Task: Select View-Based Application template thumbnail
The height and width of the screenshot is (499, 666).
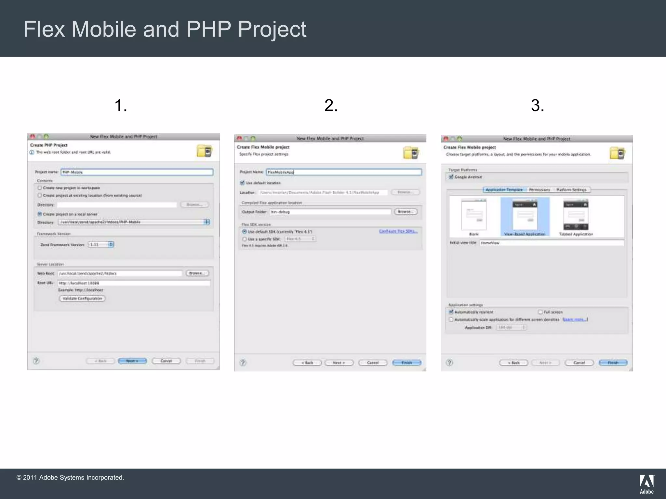Action: tap(525, 217)
